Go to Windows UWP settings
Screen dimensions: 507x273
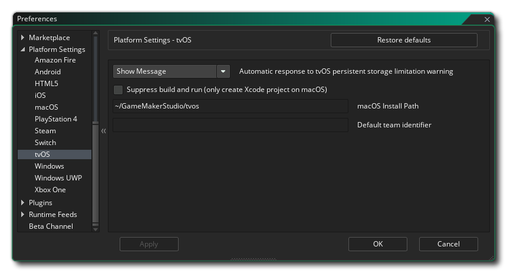(x=58, y=178)
